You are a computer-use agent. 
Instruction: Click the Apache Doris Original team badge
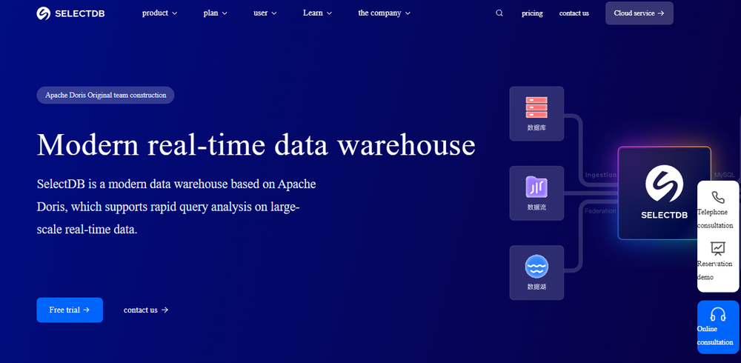click(105, 95)
